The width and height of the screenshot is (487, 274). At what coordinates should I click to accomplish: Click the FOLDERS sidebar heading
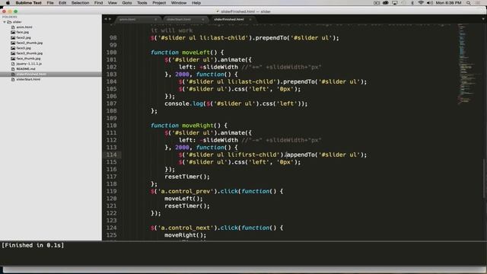coord(10,17)
